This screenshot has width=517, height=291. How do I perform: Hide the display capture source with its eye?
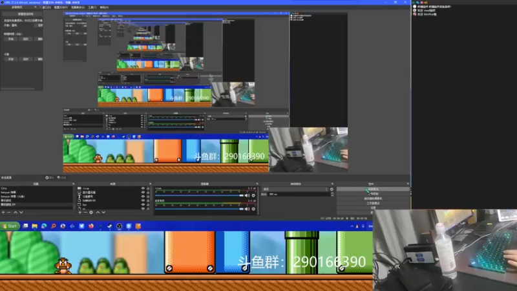(143, 192)
